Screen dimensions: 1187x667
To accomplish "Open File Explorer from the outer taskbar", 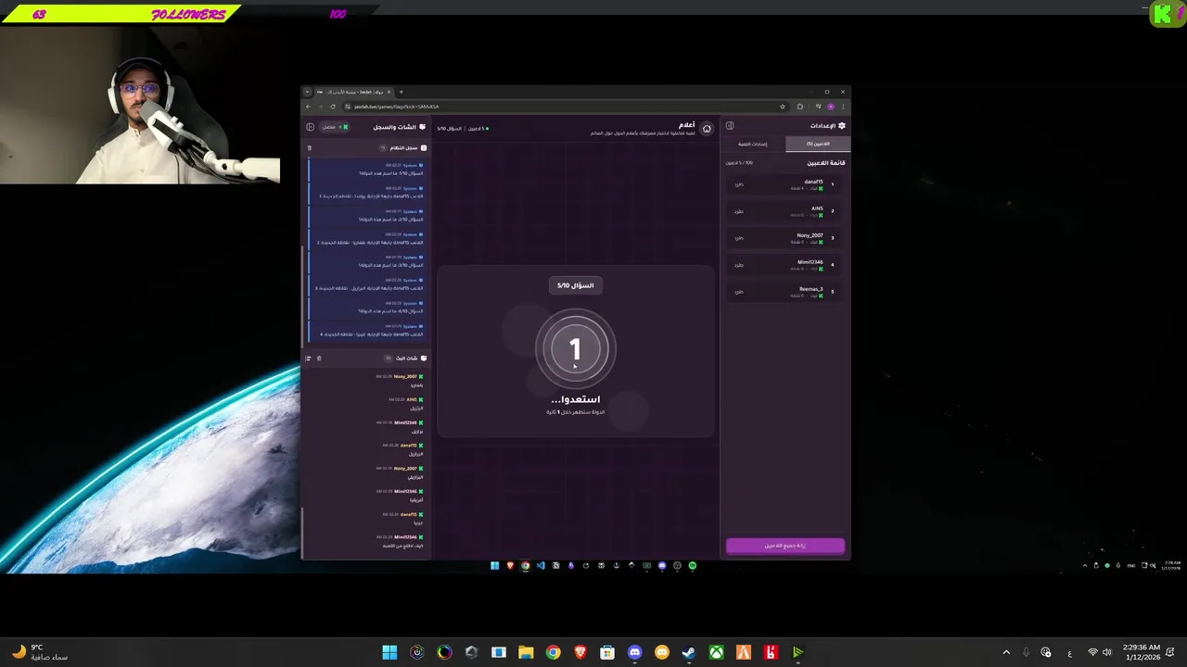I will [526, 652].
